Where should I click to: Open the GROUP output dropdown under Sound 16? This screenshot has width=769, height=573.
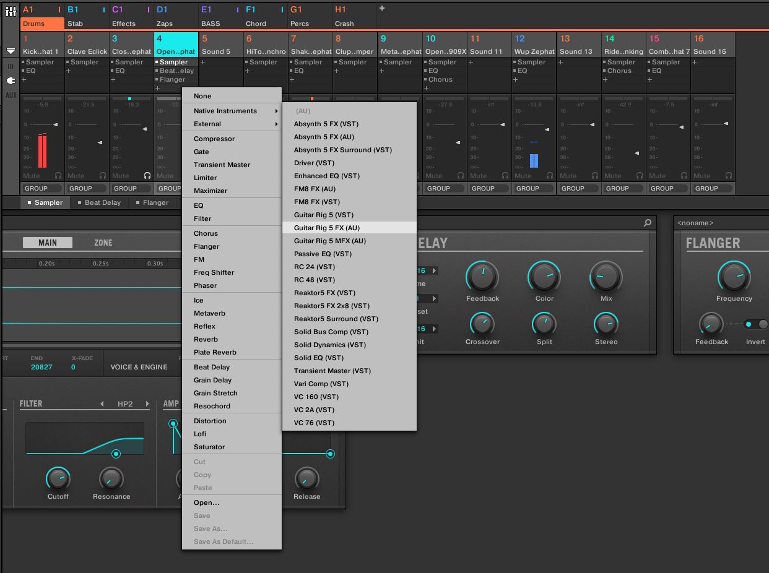(x=713, y=188)
